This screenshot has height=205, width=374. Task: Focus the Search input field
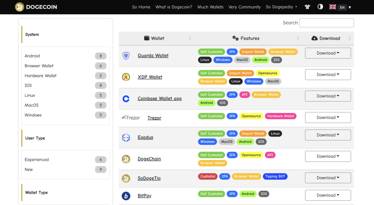[x=327, y=23]
